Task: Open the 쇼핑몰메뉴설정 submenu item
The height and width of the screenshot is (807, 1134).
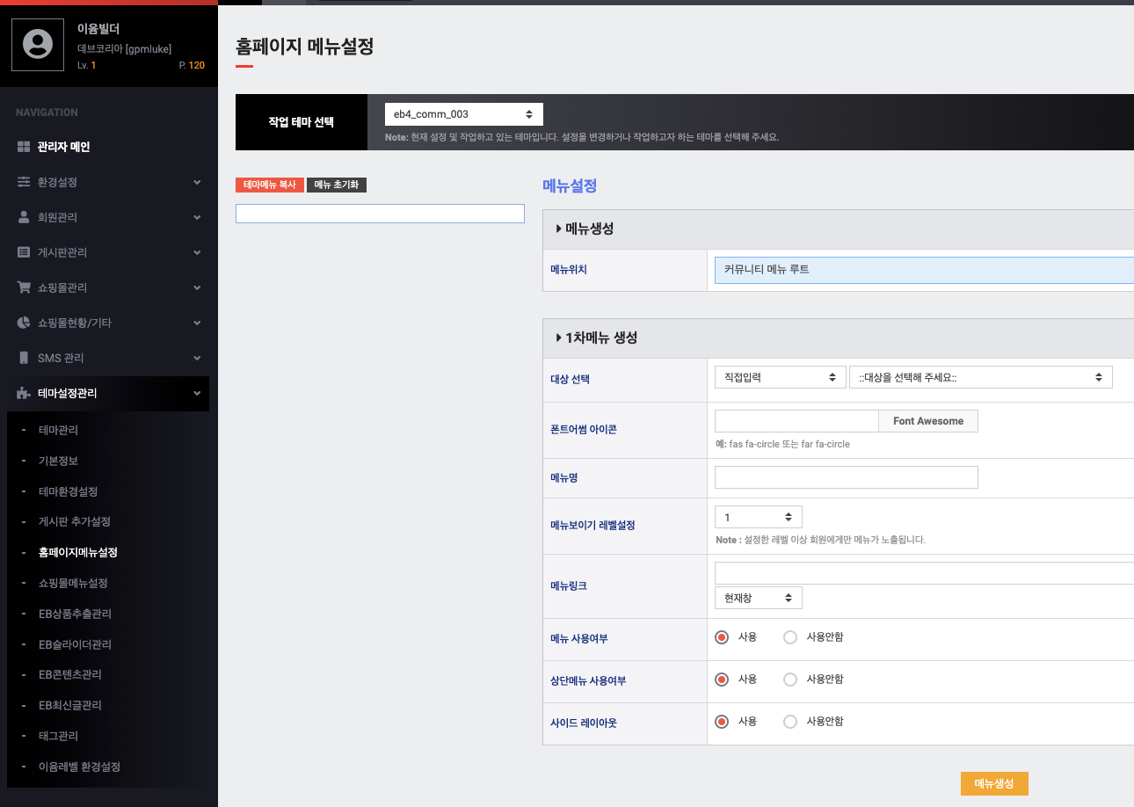Action: 73,583
